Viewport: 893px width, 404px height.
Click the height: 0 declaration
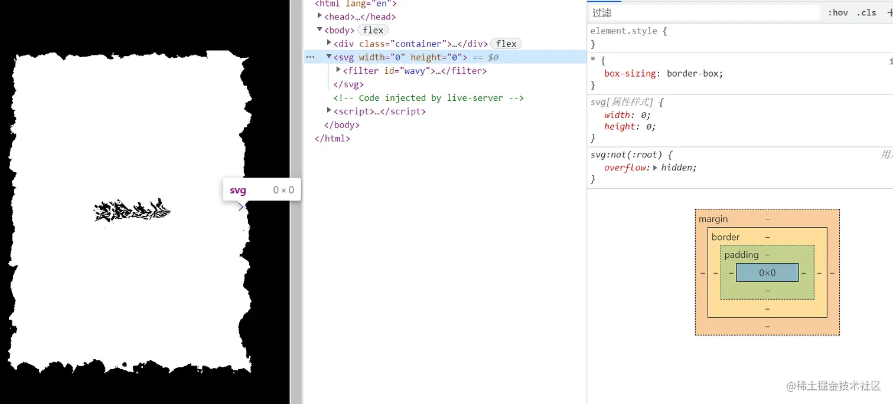[630, 126]
